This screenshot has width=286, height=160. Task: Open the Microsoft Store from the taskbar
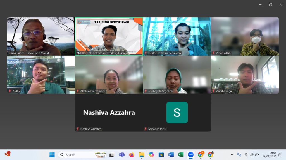(x=161, y=155)
